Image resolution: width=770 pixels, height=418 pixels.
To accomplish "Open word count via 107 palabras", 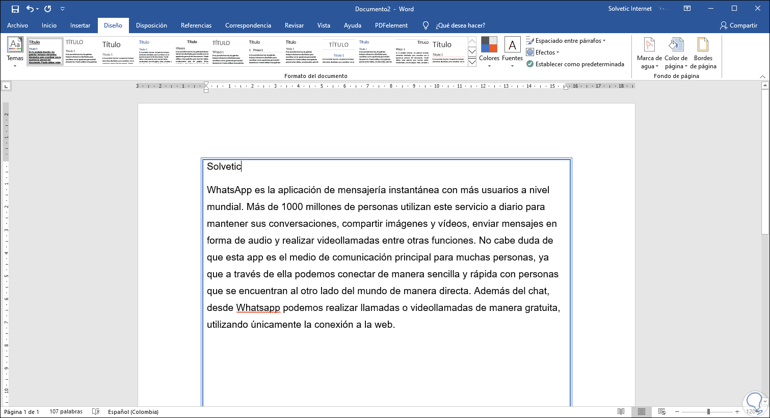I will (x=66, y=412).
